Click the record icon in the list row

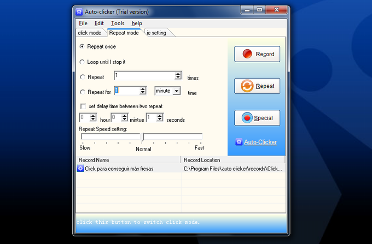80,169
